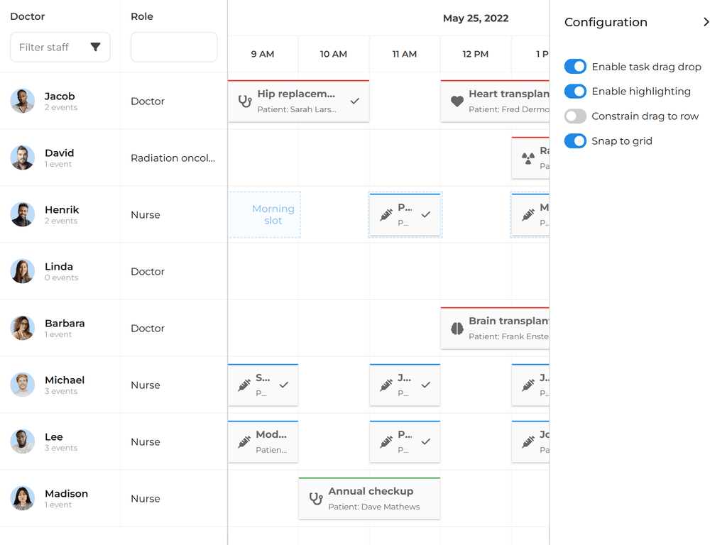Turn on 'Constrain drag to row'
Screen dimensions: 727x545
(575, 116)
